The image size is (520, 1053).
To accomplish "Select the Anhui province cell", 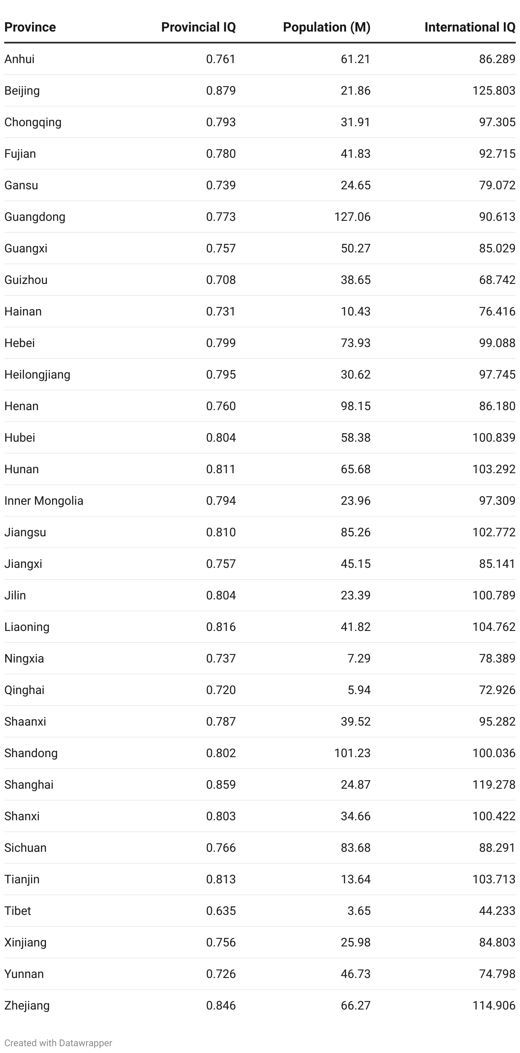I will (20, 59).
